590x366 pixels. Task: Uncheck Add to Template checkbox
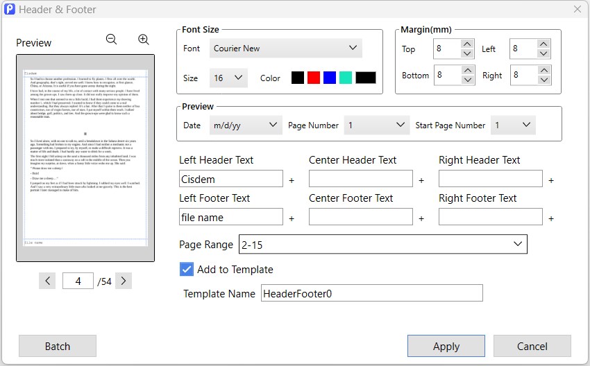[186, 270]
